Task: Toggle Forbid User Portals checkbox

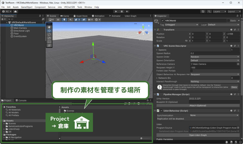Action: 191,71
